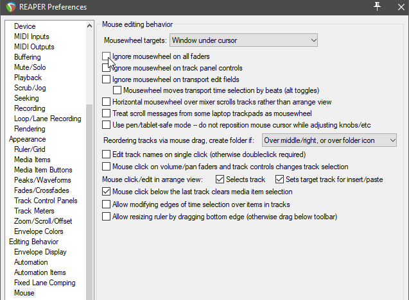Select the Editing Behavior category

pyautogui.click(x=33, y=242)
